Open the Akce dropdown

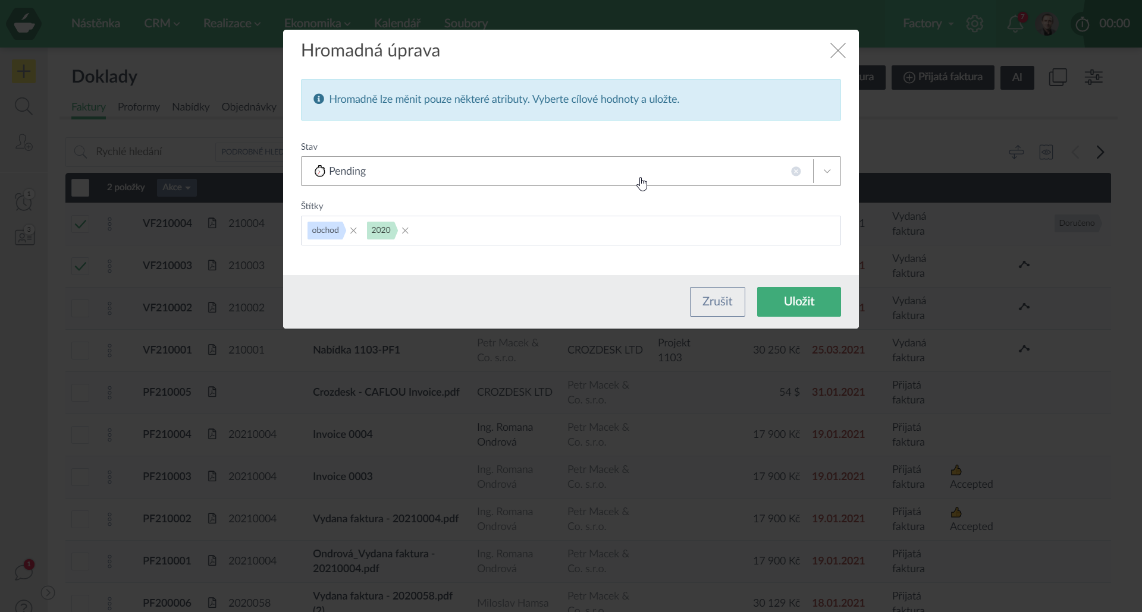[176, 188]
